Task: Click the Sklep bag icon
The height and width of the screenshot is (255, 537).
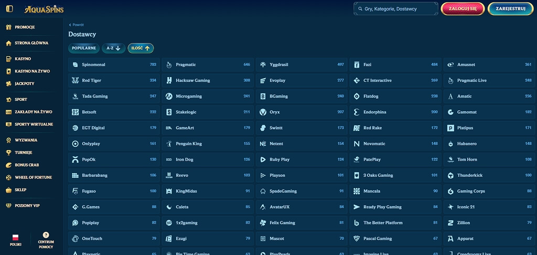Action: pos(8,190)
